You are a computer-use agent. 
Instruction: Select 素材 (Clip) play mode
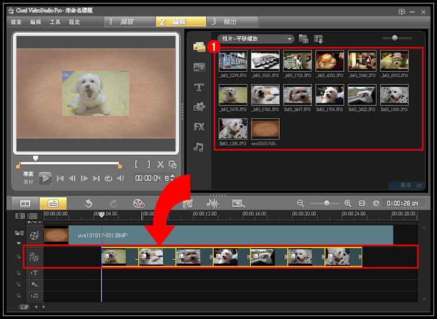click(28, 182)
